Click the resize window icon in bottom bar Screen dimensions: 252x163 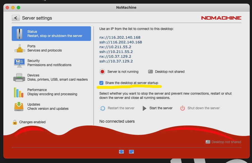point(131,152)
